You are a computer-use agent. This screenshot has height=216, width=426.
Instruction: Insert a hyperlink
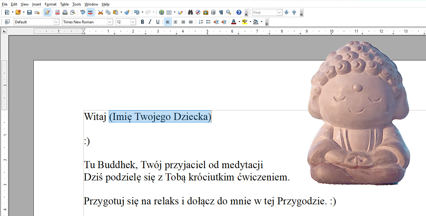click(162, 12)
